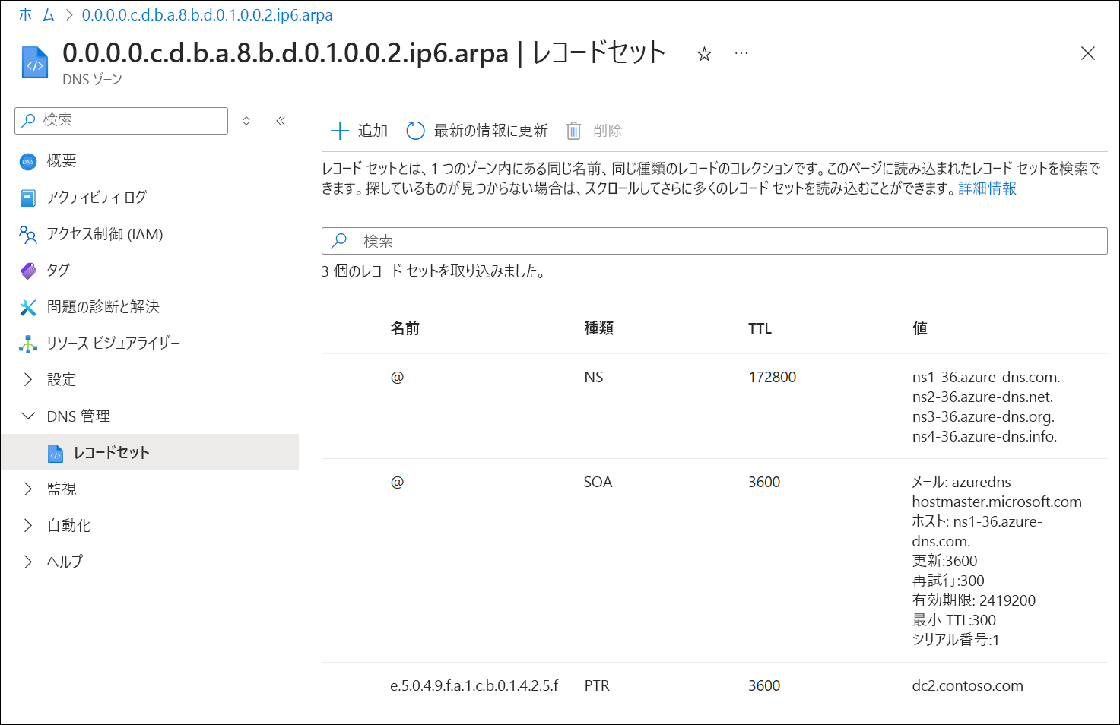
Task: Expand the 自動化 section
Action: tap(28, 526)
